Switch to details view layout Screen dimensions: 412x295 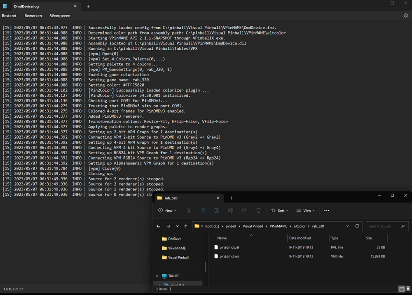coord(402,289)
